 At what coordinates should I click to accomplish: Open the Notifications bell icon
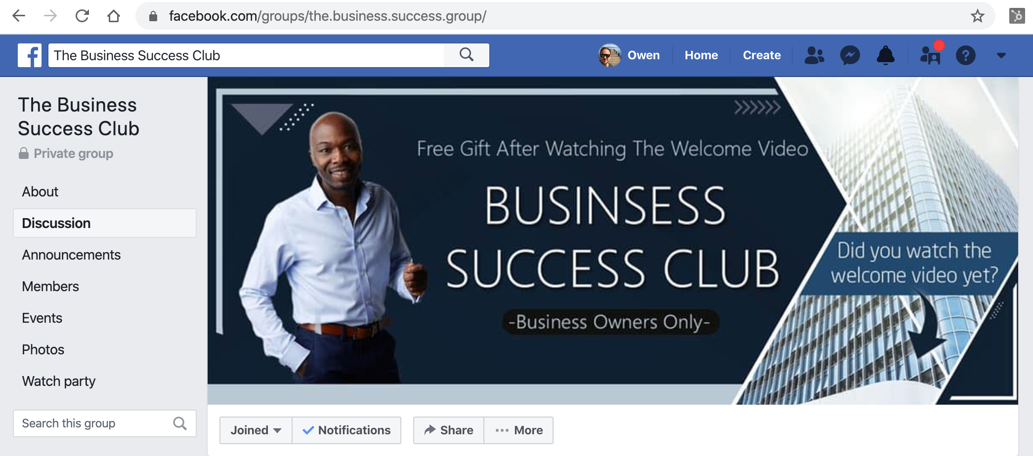point(885,55)
